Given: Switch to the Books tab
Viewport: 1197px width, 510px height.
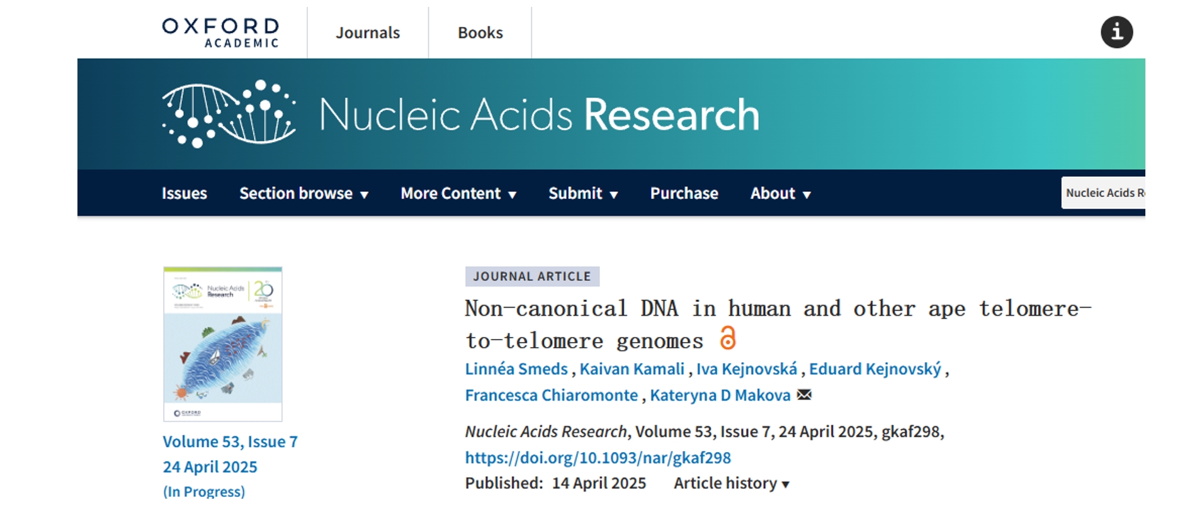Looking at the screenshot, I should point(480,33).
